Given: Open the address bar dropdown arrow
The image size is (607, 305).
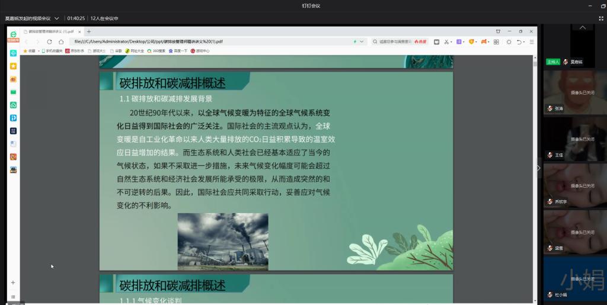Looking at the screenshot, I should (x=363, y=42).
